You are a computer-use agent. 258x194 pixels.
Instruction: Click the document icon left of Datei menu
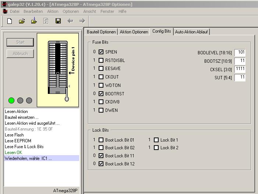(5, 11)
